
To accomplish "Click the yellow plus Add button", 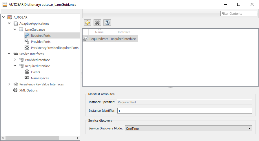I will pyautogui.click(x=87, y=23).
